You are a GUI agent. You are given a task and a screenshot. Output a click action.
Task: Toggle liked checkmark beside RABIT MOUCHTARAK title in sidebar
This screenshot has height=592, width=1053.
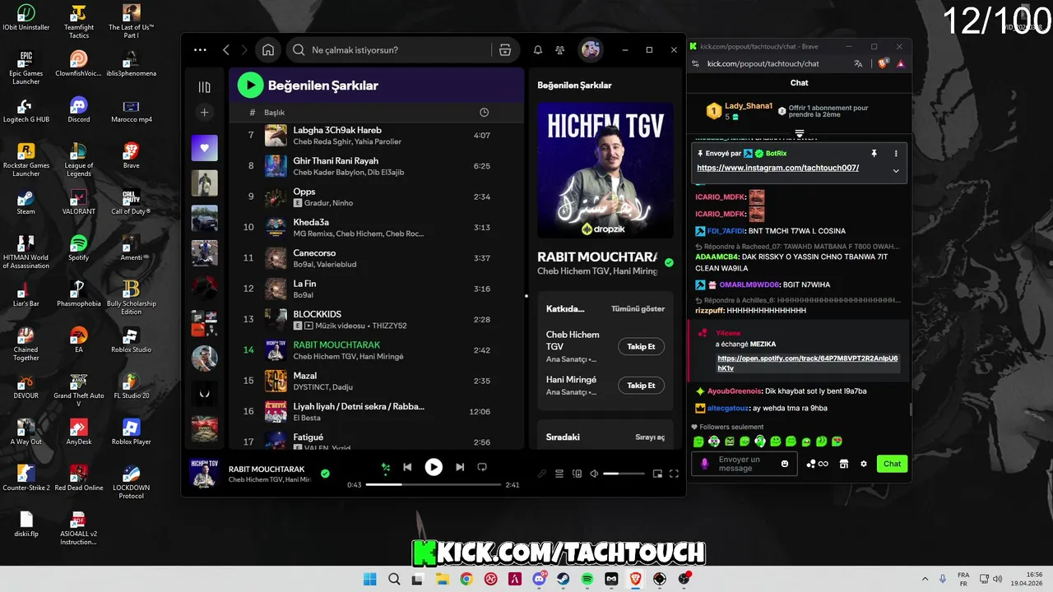[x=669, y=263]
